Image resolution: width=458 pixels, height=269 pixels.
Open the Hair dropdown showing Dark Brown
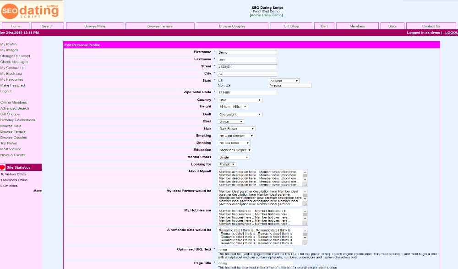click(x=237, y=129)
